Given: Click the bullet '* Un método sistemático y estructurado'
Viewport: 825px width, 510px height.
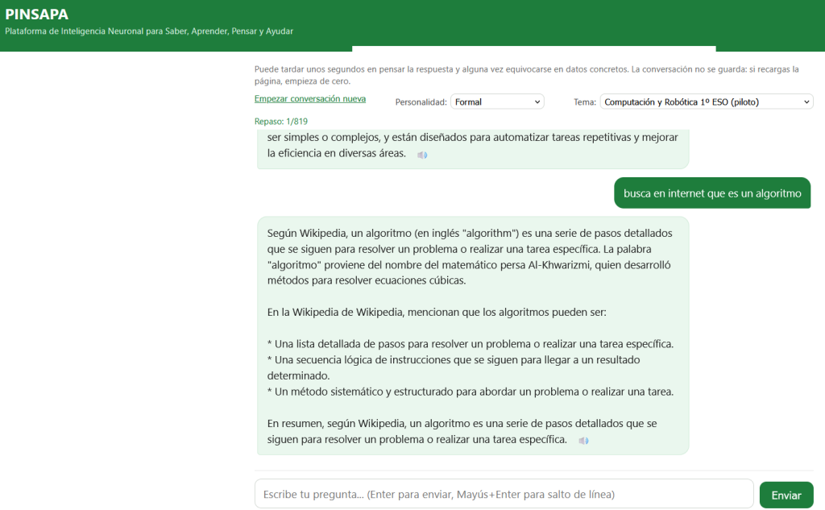Looking at the screenshot, I should (x=471, y=392).
